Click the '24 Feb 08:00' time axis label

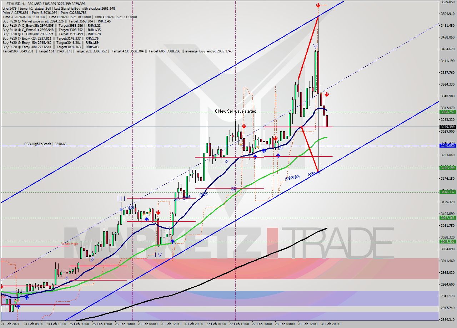[x=33, y=324]
